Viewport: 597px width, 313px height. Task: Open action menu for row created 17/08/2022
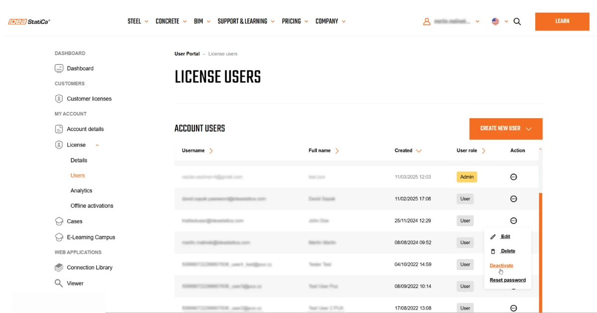(514, 308)
